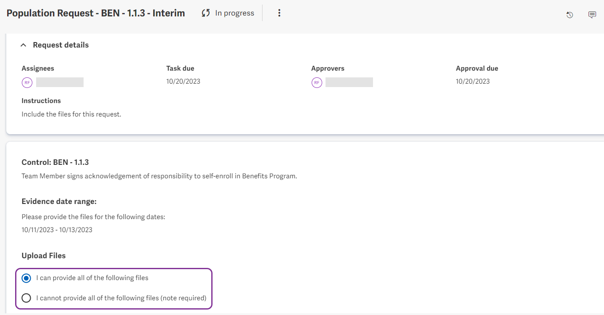Click the Request details header
The height and width of the screenshot is (315, 604).
click(x=60, y=45)
